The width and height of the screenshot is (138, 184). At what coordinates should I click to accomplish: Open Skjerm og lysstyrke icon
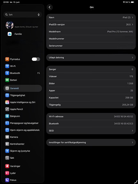coord(7,151)
